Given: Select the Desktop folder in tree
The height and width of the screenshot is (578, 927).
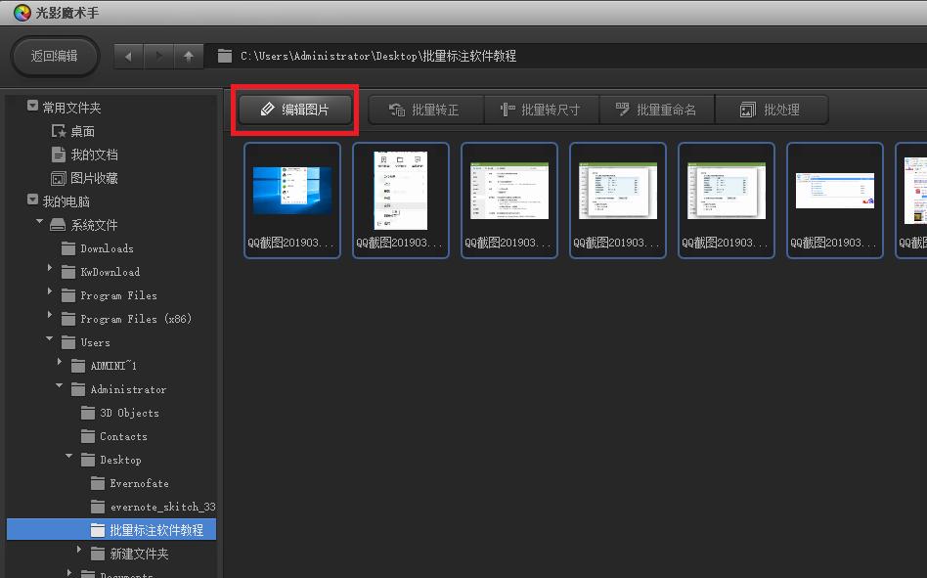Looking at the screenshot, I should coord(111,460).
